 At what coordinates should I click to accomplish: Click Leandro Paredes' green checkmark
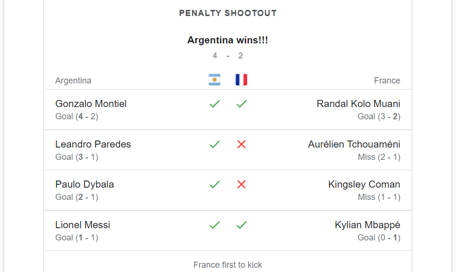point(215,144)
